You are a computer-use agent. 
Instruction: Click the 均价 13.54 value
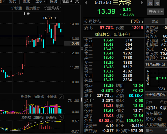pos(138,86)
